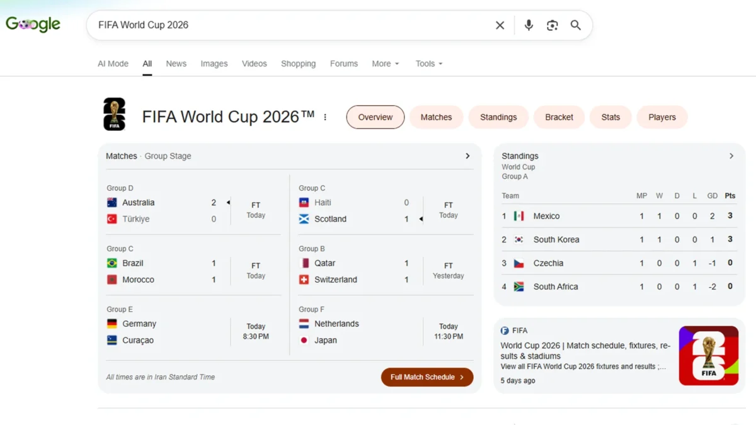The image size is (756, 425).
Task: Open the Tools dropdown
Action: tap(429, 64)
